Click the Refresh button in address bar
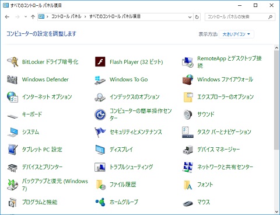The height and width of the screenshot is (215, 280). click(x=197, y=17)
